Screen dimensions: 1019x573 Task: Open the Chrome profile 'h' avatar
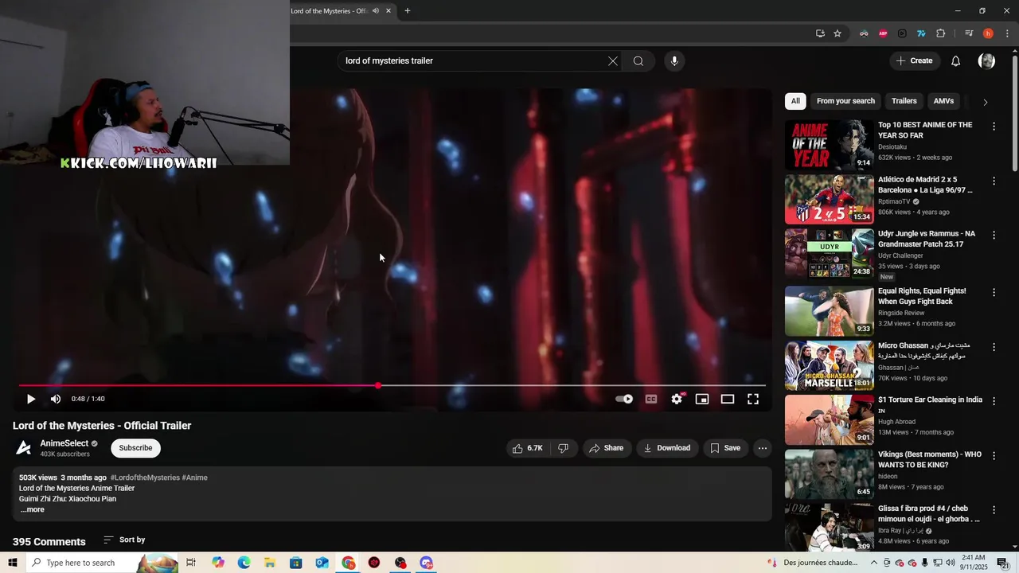[988, 33]
